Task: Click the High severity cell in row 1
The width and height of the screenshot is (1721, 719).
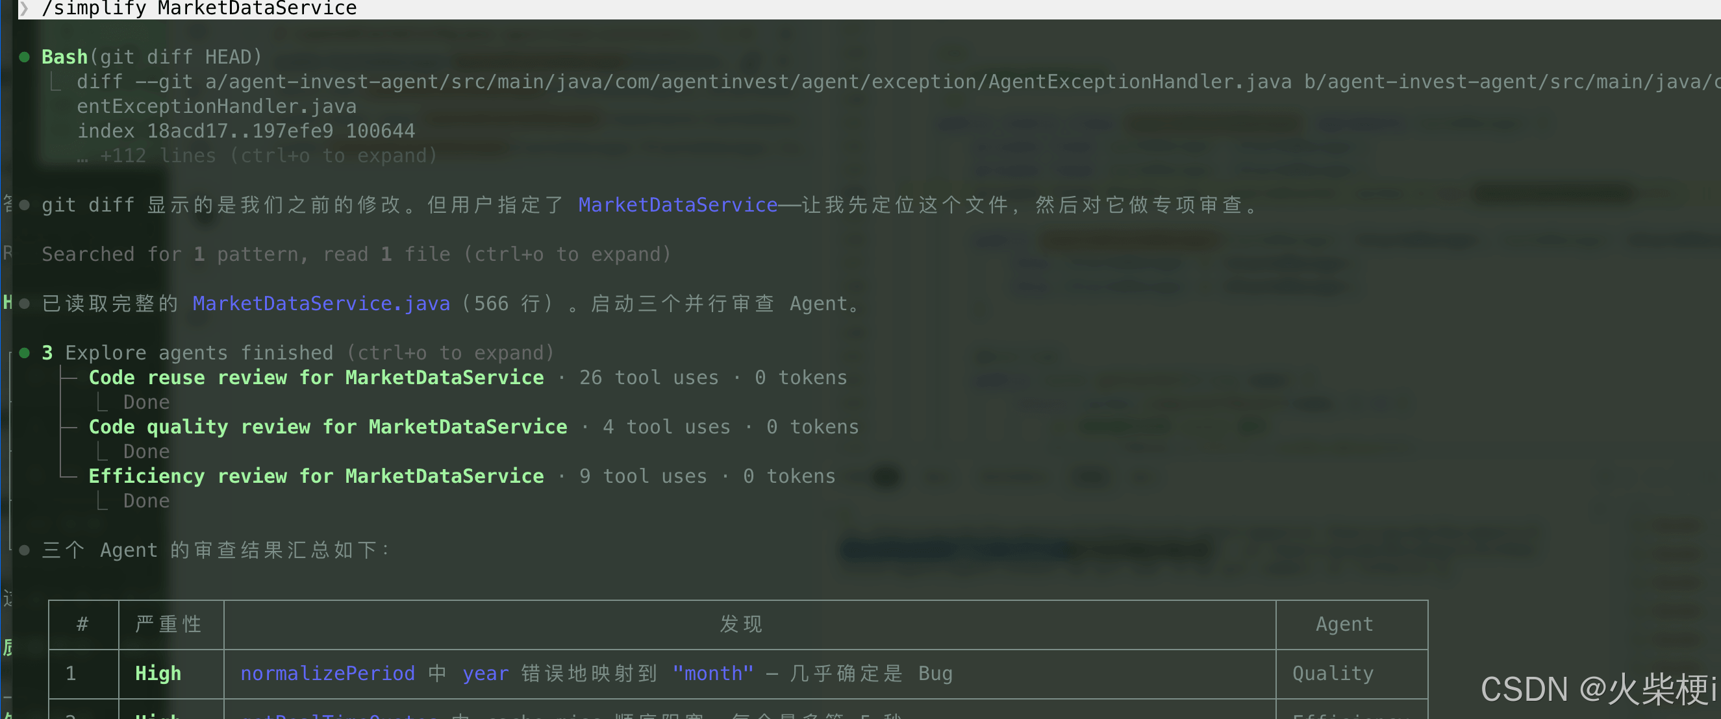Action: 158,674
